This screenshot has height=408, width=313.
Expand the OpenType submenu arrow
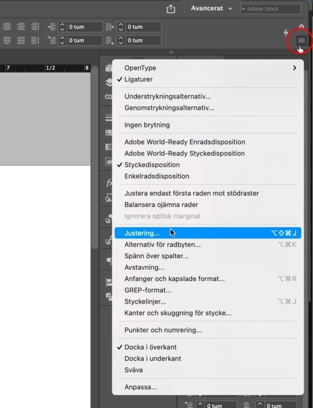(x=294, y=68)
